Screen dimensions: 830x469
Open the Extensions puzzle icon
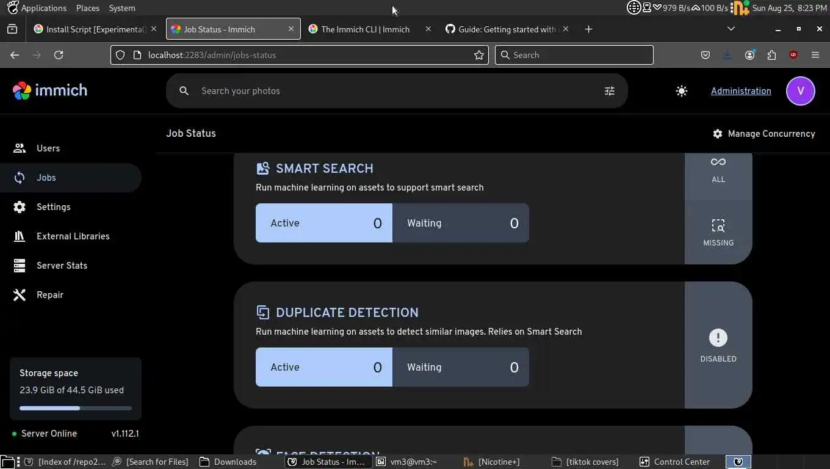coord(771,55)
